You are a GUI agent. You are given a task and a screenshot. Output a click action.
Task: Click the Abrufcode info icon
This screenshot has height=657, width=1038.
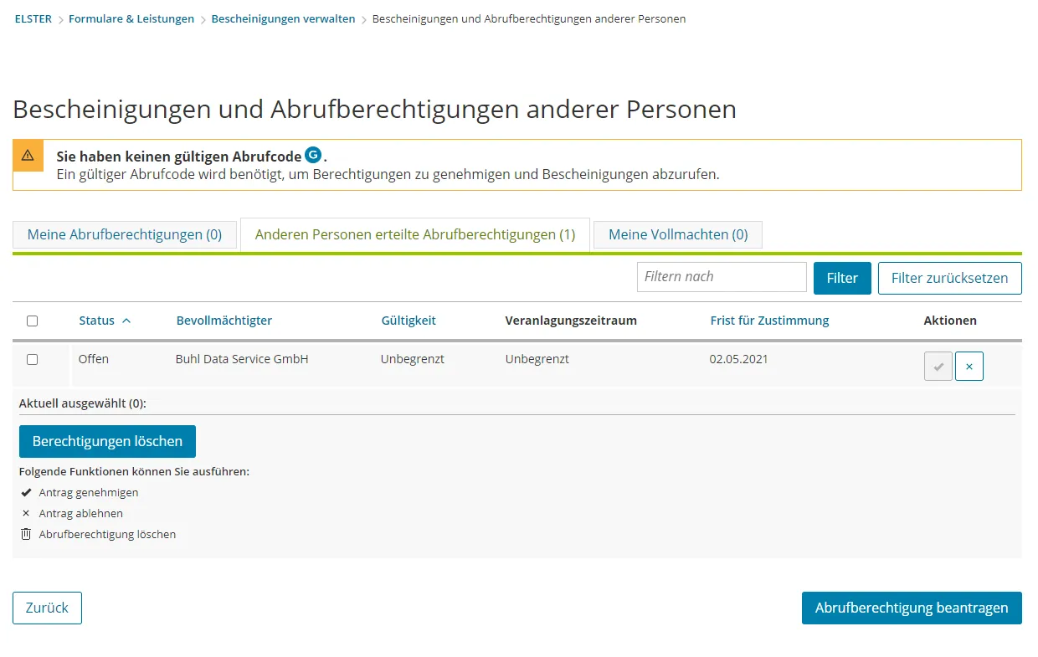(313, 155)
